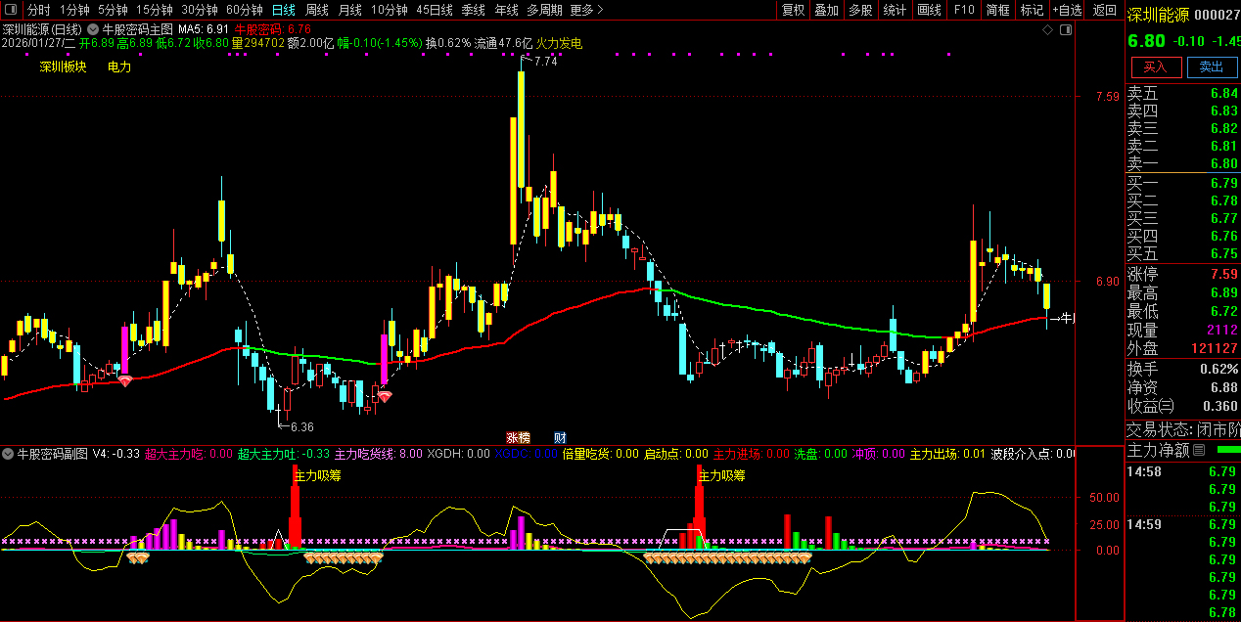
Task: Click the 涨榜 marker icon on timeline
Action: (x=517, y=437)
